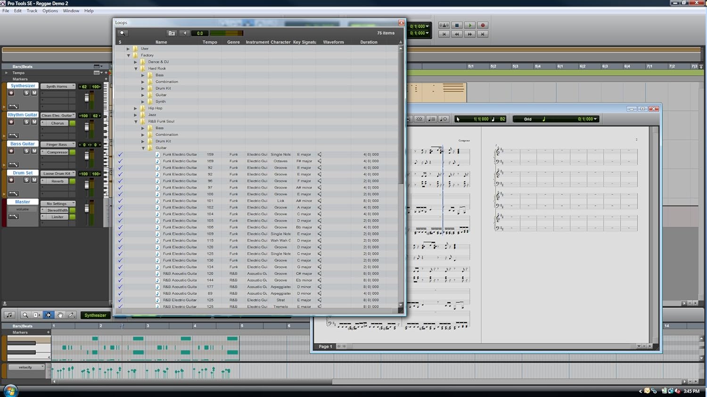This screenshot has width=707, height=397.
Task: Activate the Zoomer magnifier tool
Action: tap(25, 314)
